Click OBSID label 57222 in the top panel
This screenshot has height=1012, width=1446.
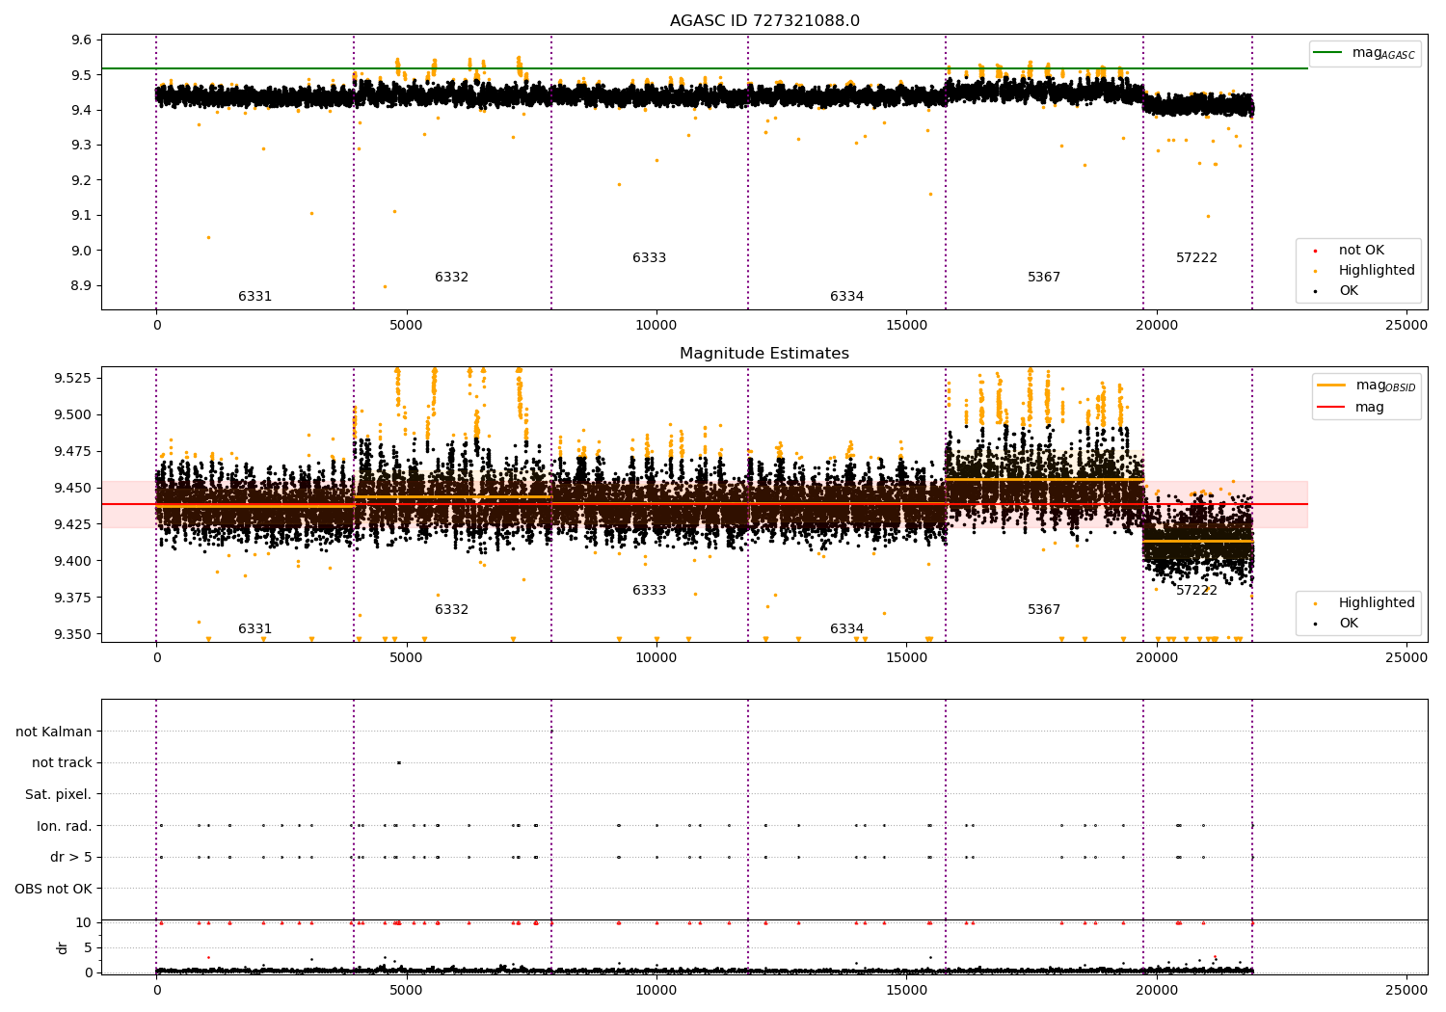[x=1197, y=258]
